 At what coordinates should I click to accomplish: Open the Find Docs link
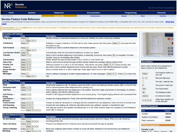[x=163, y=16]
